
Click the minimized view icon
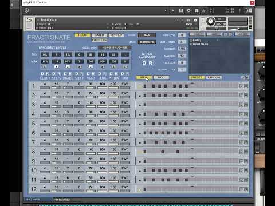pos(204,10)
